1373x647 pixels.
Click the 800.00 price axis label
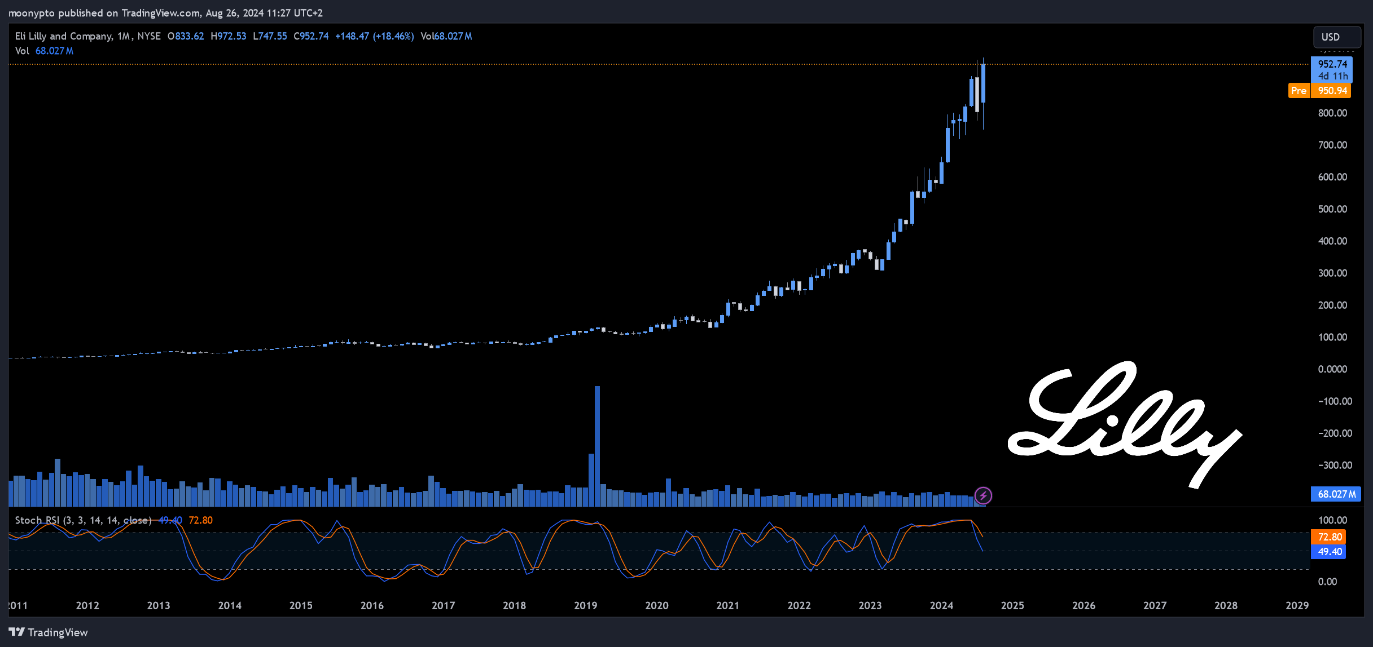tap(1332, 113)
